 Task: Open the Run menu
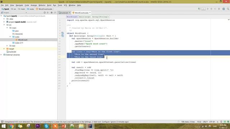(x=55, y=5)
